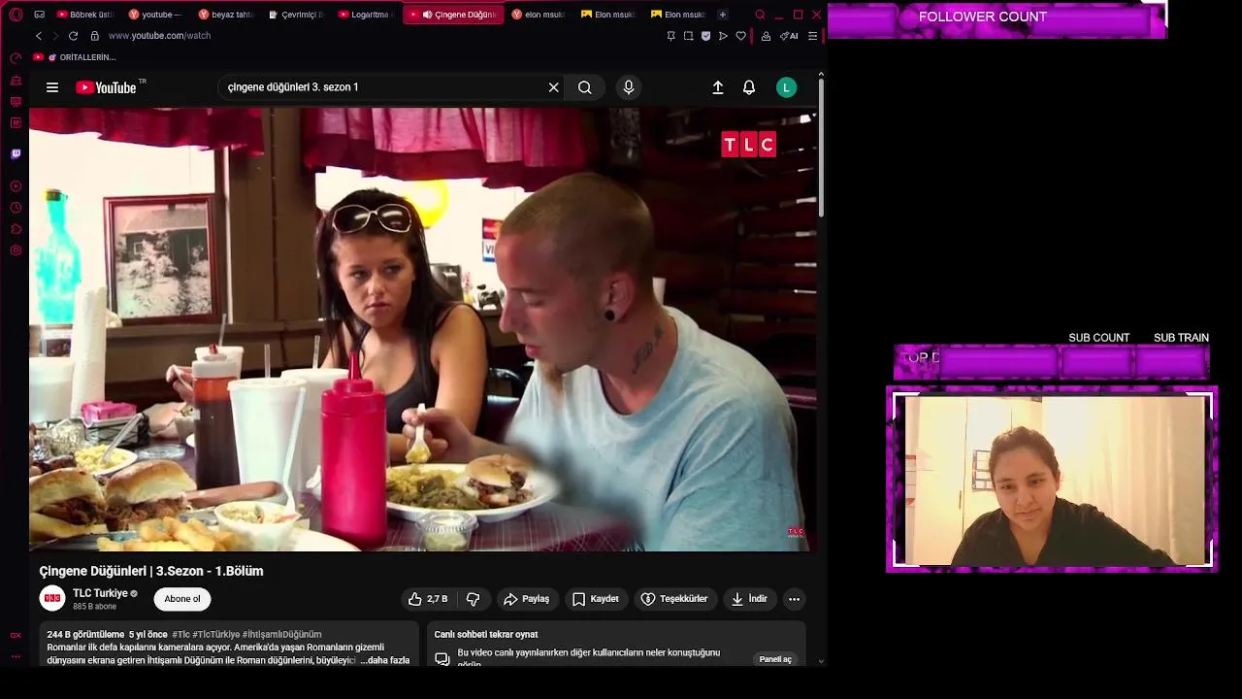1242x699 pixels.
Task: Open the TLC Turkiye channel name link
Action: coord(100,593)
